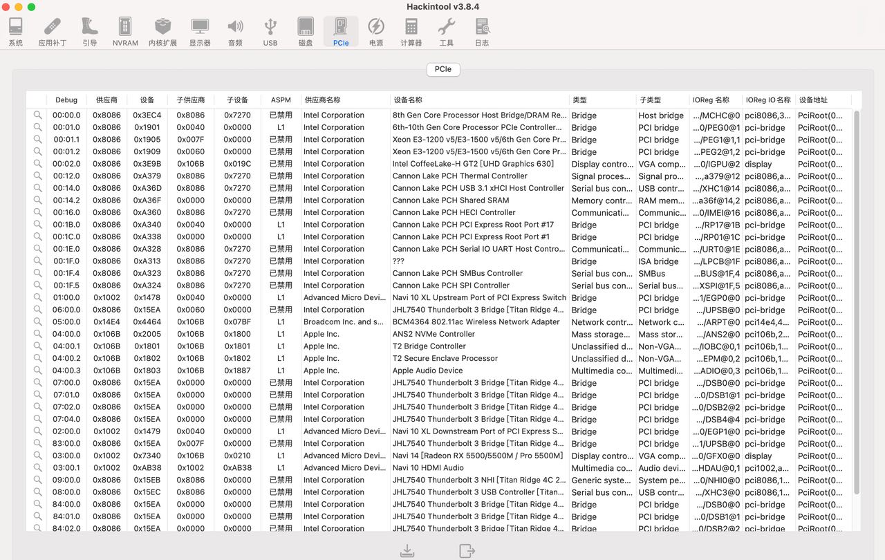Select the 内核扩展 kernel extensions icon
This screenshot has height=560, width=885.
(162, 32)
